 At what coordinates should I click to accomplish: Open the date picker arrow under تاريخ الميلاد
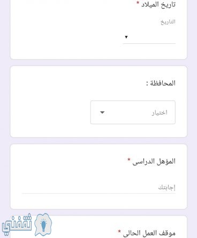click(126, 37)
